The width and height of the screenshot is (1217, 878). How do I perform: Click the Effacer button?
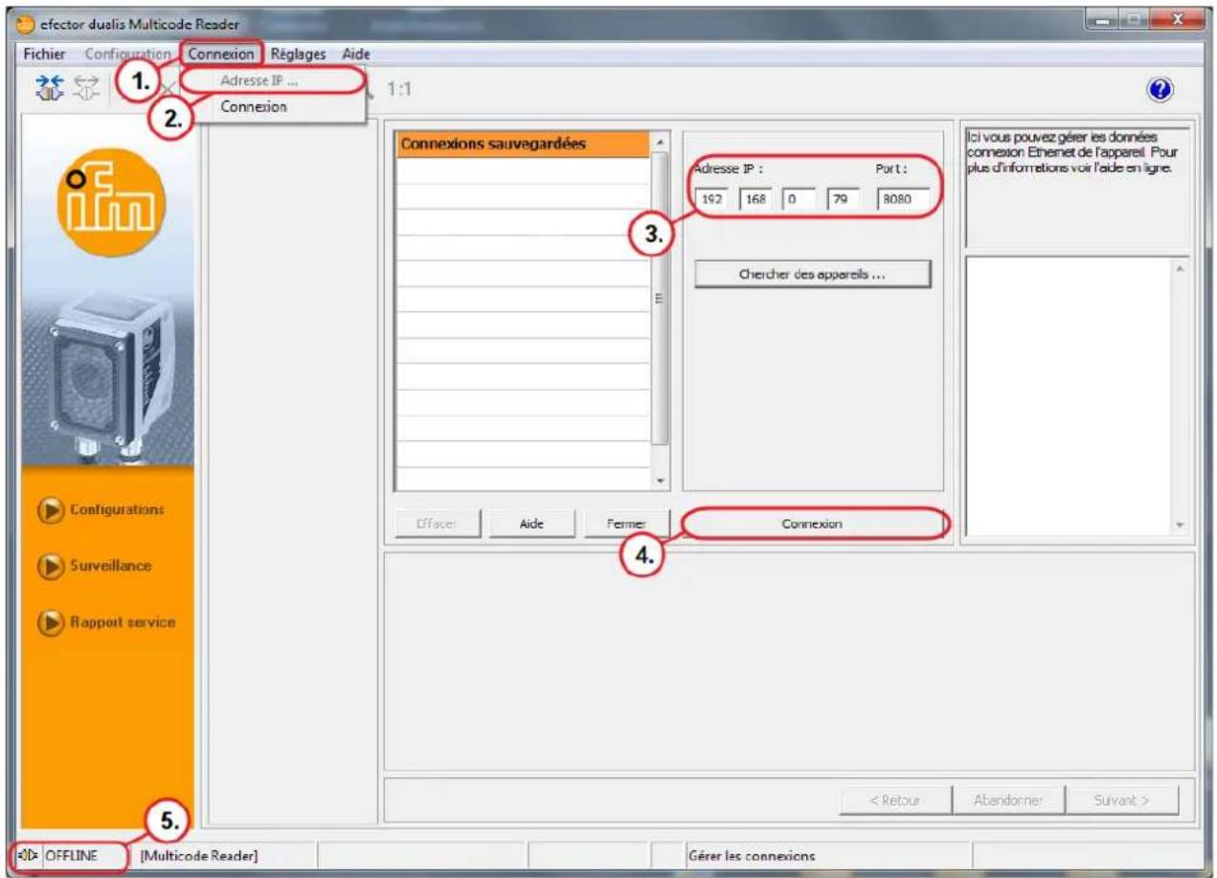436,524
